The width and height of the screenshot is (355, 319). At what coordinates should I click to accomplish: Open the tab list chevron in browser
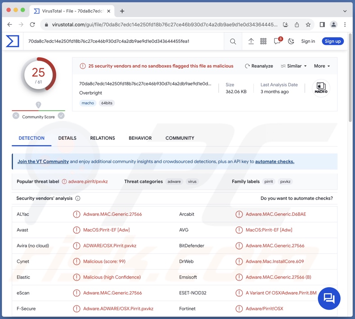(345, 11)
